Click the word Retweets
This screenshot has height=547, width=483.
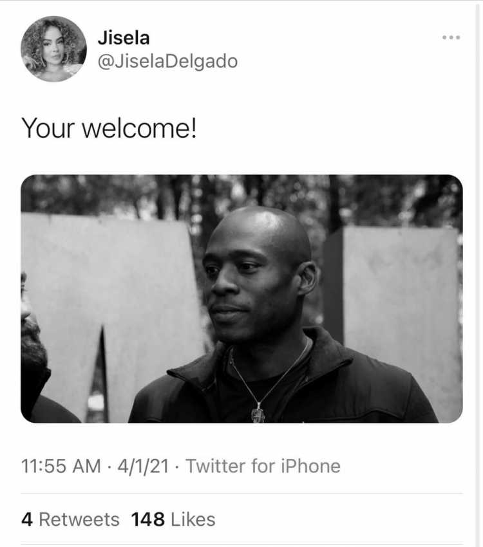click(79, 519)
